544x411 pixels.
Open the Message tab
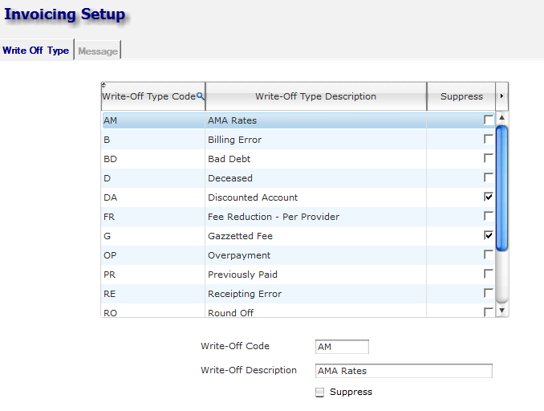point(98,51)
